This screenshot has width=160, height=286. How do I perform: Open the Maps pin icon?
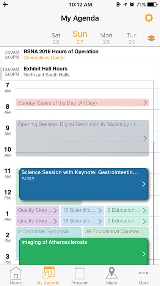[x=111, y=273]
